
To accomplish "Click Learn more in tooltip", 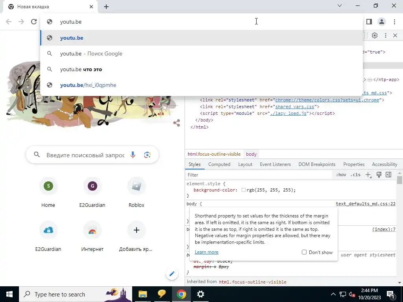I will [x=207, y=252].
